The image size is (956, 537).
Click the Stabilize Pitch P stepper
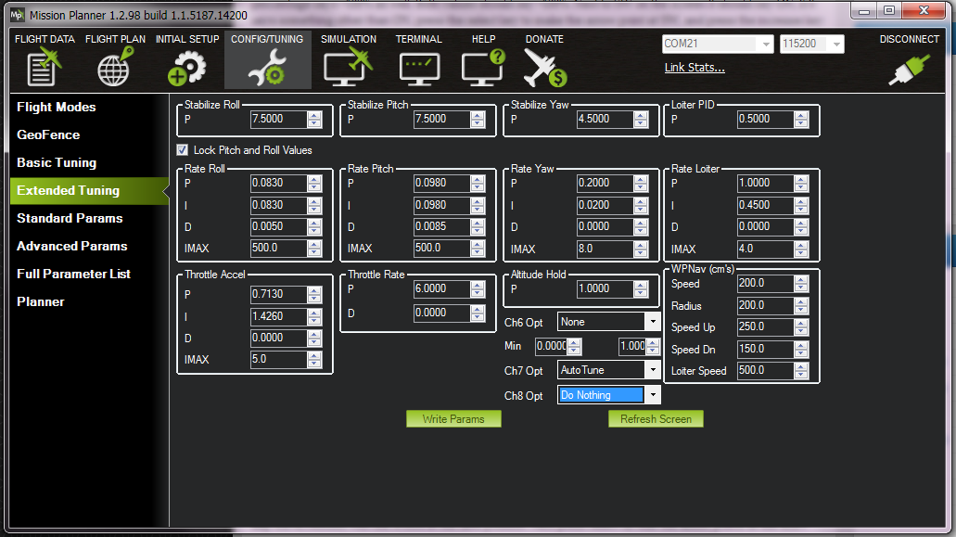point(478,120)
